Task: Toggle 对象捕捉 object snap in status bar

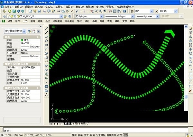Action: point(100,135)
